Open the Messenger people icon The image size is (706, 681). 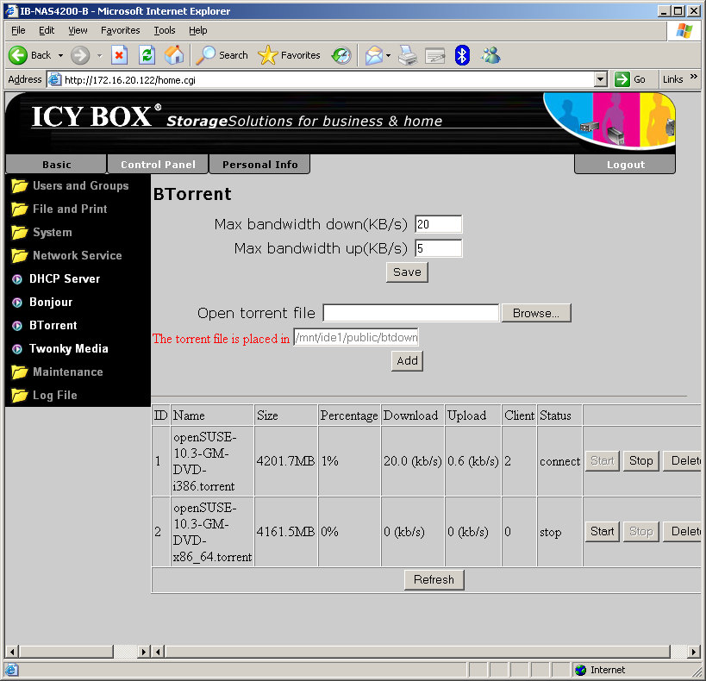490,55
